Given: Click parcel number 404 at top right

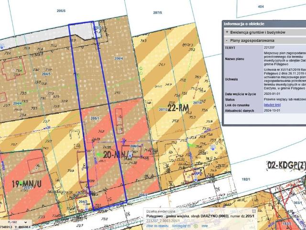Looking at the screenshot, I should coord(261,7).
